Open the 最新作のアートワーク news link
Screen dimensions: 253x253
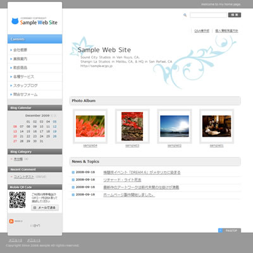141,187
